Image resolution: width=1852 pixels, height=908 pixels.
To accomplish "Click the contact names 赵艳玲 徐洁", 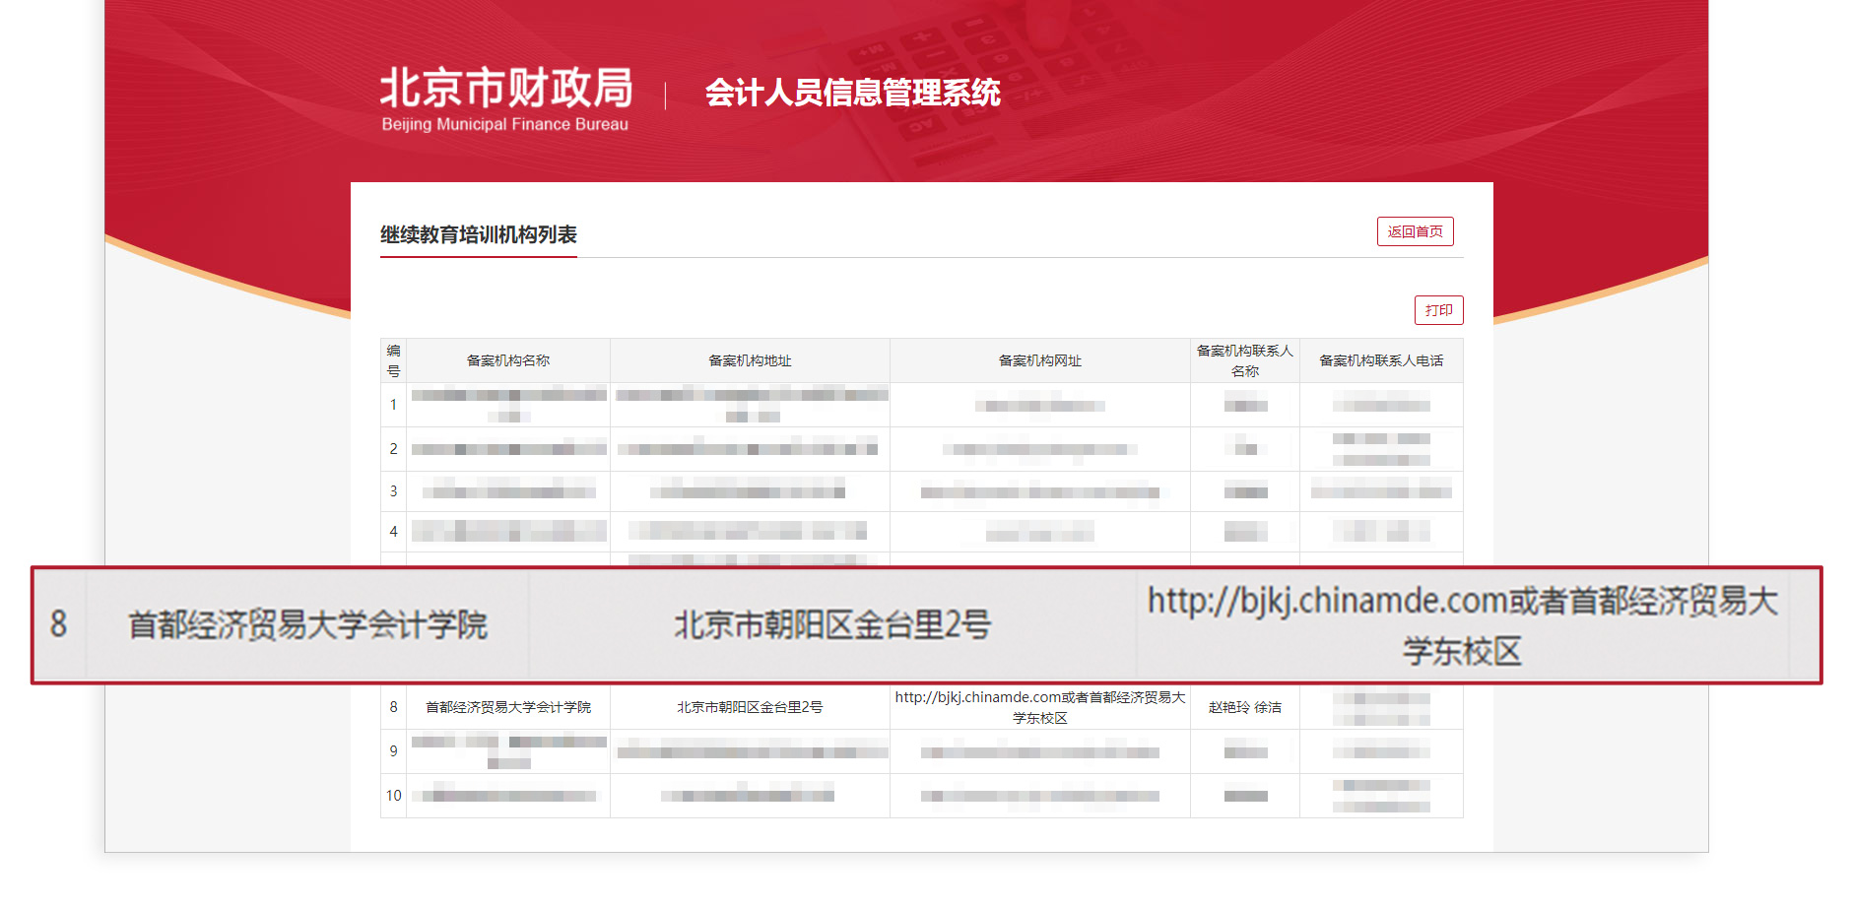I will (1244, 706).
